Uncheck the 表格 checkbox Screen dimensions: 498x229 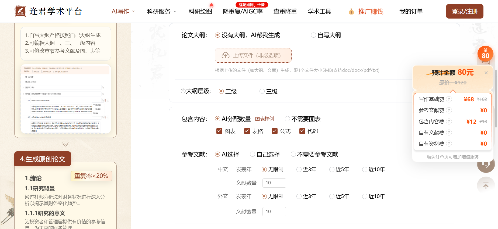point(247,131)
